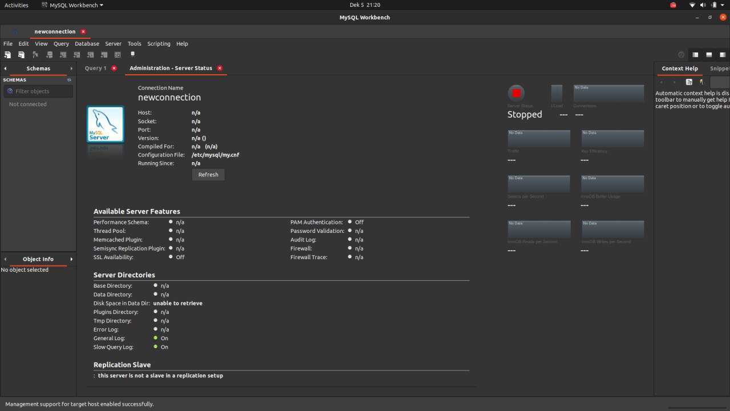Click the reconnect to DBMS toolbar icon
The image size is (730, 411).
click(133, 54)
